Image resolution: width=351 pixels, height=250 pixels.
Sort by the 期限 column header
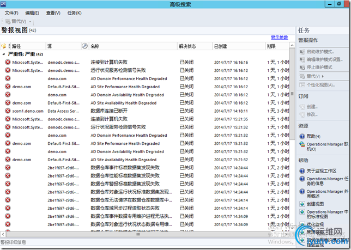[277, 46]
